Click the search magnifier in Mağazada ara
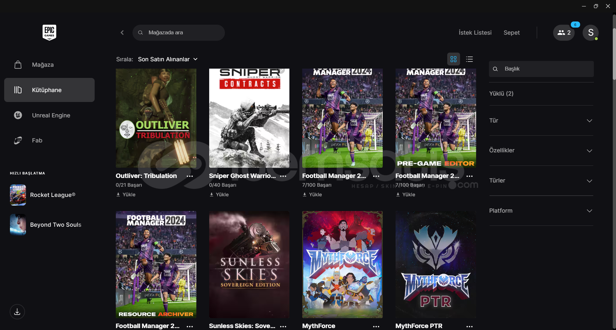This screenshot has width=616, height=330. [141, 33]
